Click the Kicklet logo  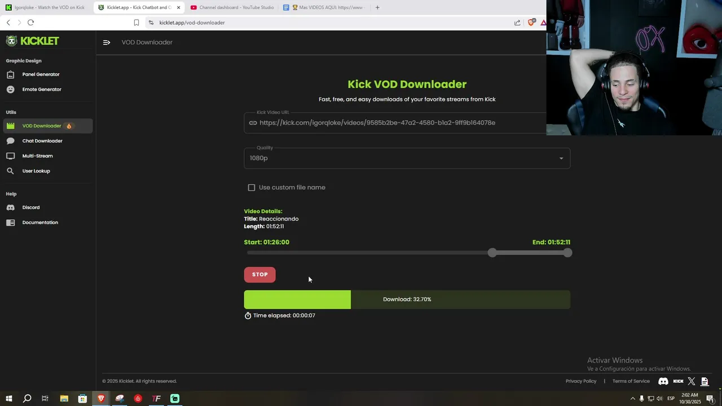[32, 41]
